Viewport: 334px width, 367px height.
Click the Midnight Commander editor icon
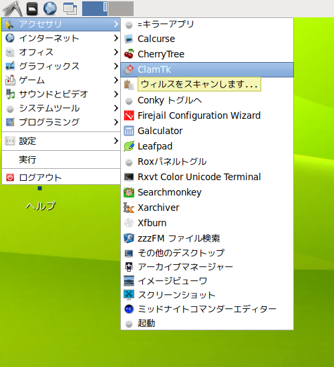129,309
